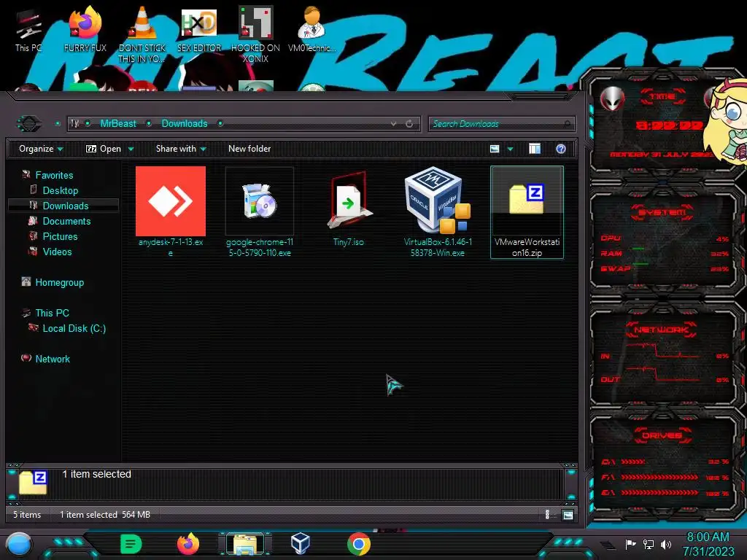Refresh the Downloads address bar
747x560 pixels.
tap(409, 124)
